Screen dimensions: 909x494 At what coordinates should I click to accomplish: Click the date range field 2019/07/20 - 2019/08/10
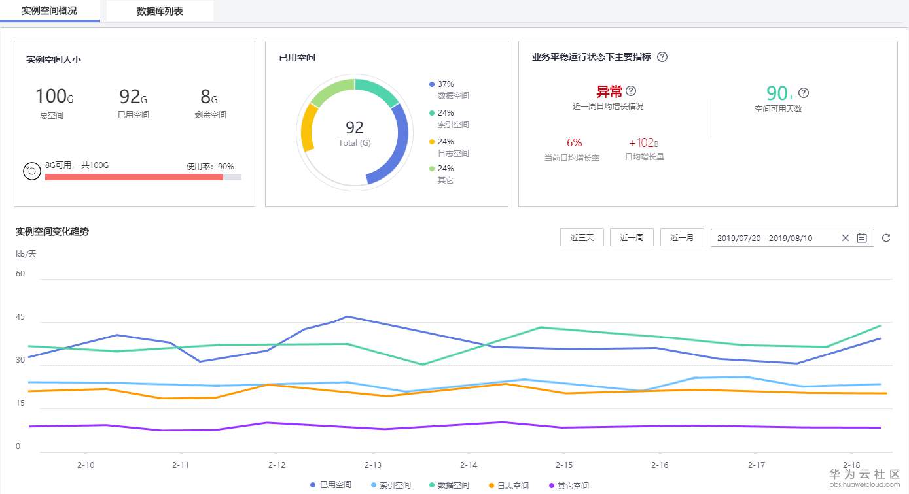pos(792,238)
